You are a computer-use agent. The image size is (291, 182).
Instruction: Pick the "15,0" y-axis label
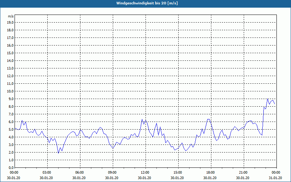click(x=10, y=53)
